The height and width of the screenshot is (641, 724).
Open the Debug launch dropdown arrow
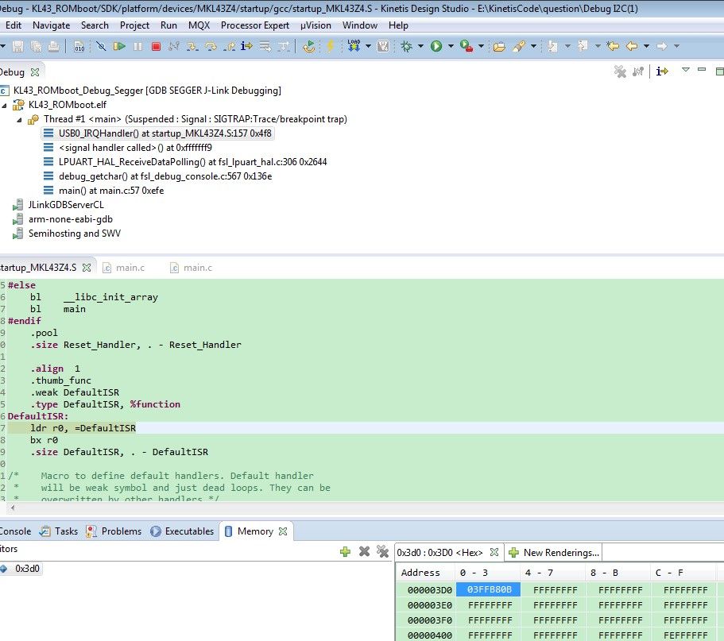pos(421,47)
